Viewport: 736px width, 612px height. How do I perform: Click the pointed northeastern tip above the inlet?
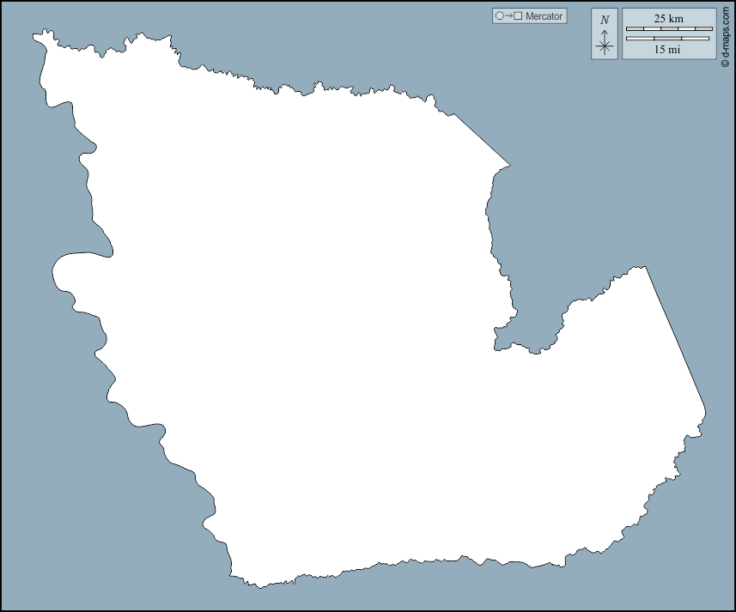coord(508,164)
